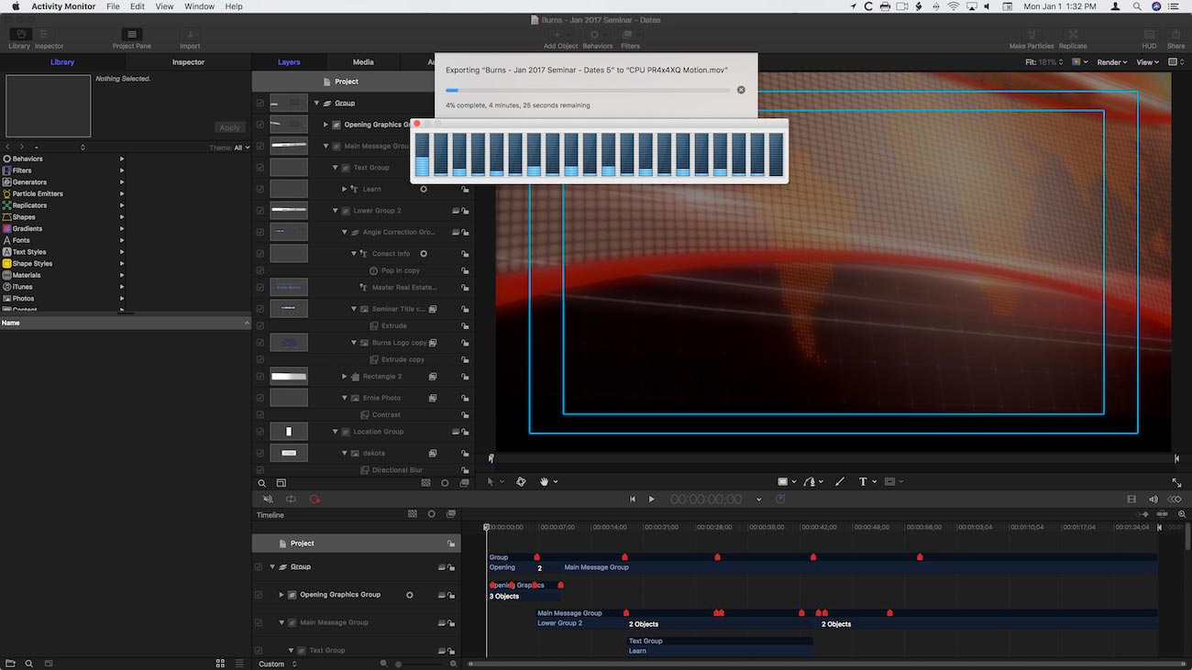Select the Pan hand tool
Viewport: 1192px width, 670px height.
[545, 481]
